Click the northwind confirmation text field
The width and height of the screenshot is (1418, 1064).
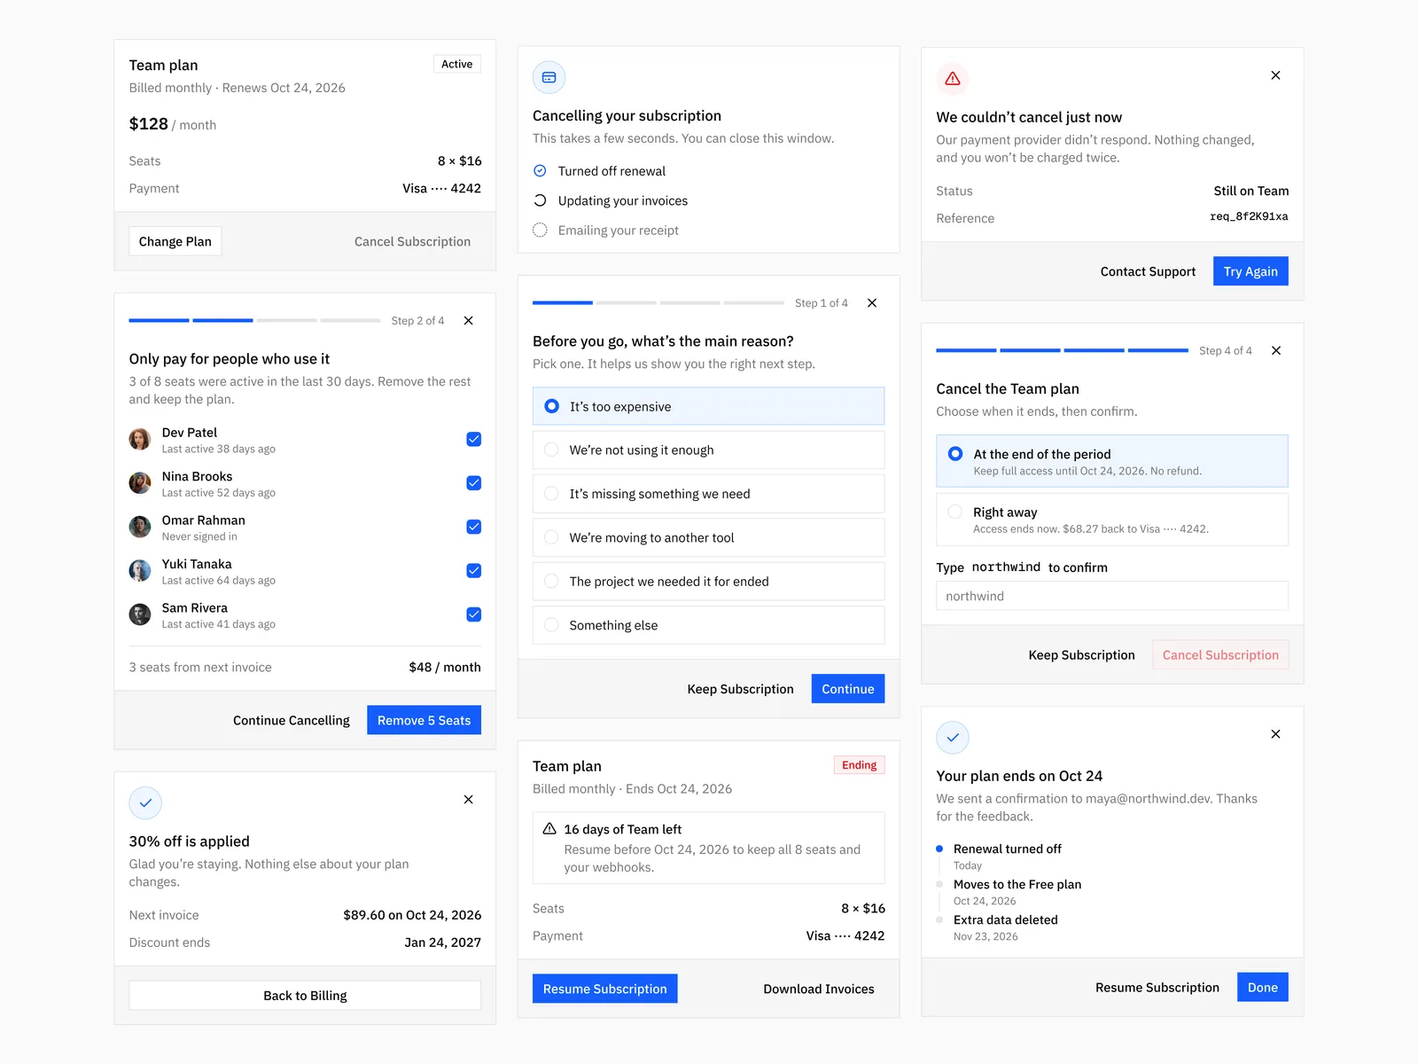pyautogui.click(x=1112, y=596)
